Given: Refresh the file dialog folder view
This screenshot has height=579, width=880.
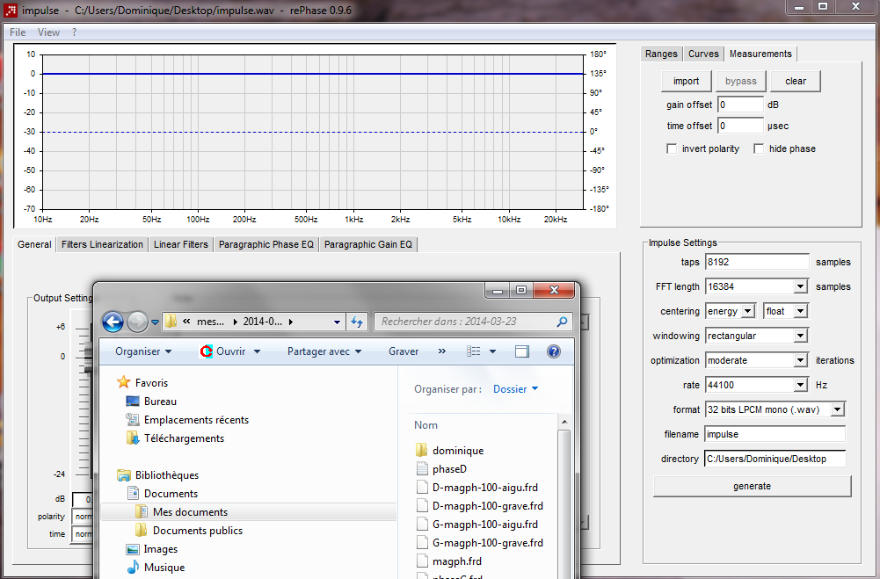Looking at the screenshot, I should tap(357, 322).
